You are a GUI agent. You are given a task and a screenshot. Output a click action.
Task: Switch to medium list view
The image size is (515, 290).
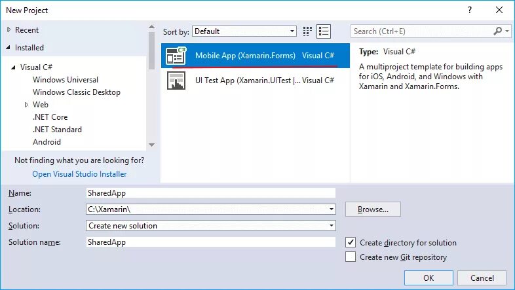(x=324, y=31)
